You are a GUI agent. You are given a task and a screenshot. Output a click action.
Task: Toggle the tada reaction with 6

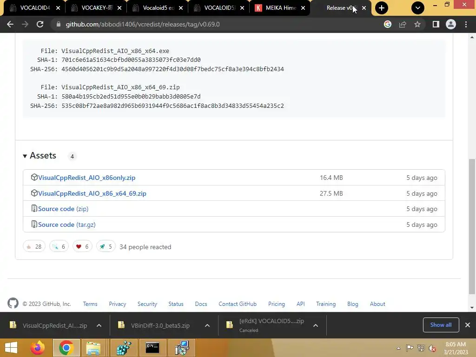coord(59,246)
